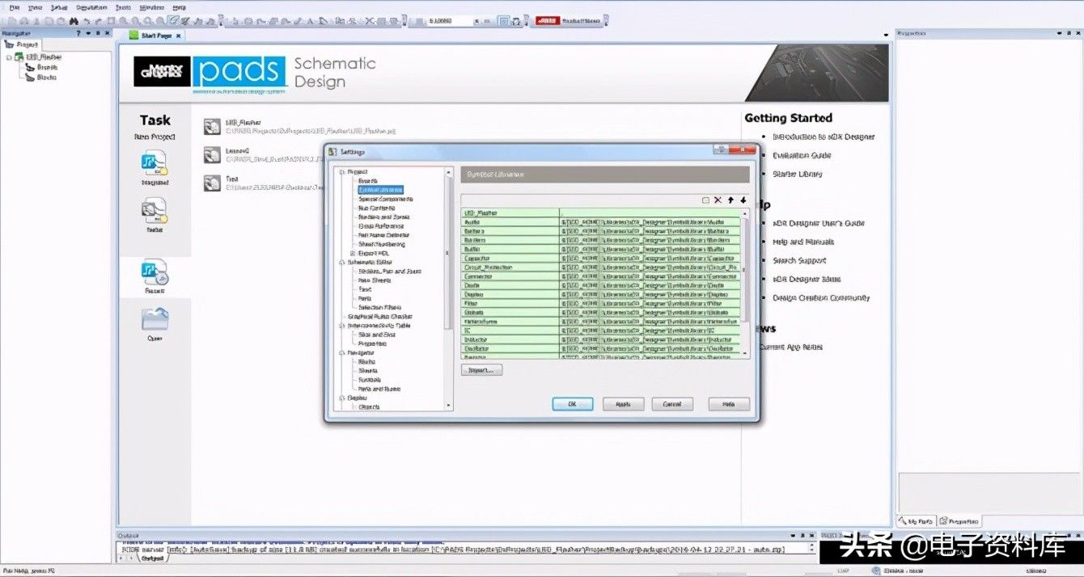Click the Open folder task icon
This screenshot has width=1084, height=577.
click(x=154, y=320)
